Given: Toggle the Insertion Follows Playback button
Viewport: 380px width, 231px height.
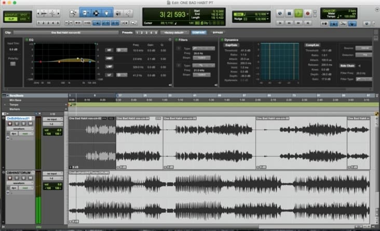Looking at the screenshot, I should [124, 23].
